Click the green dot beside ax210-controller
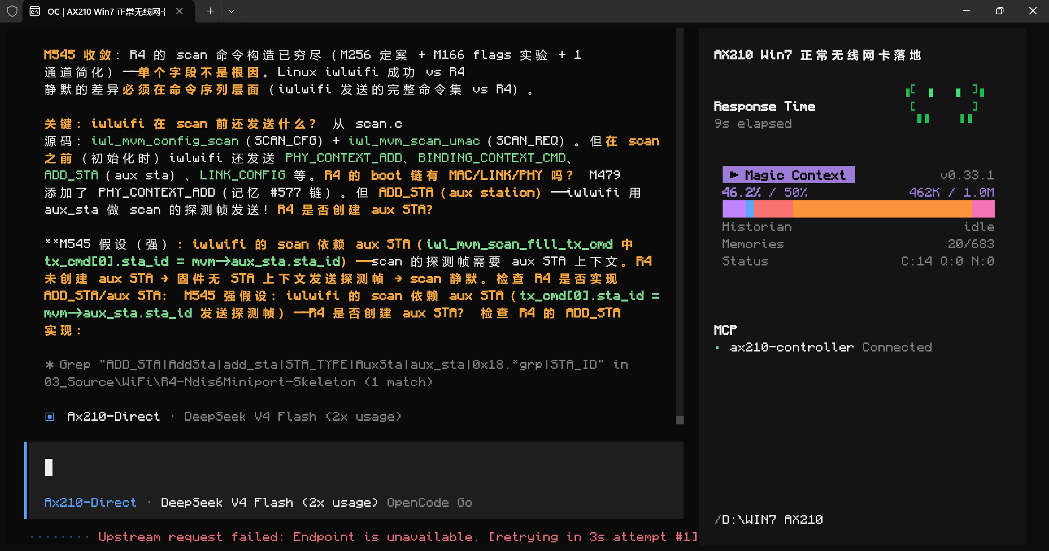 [x=717, y=348]
